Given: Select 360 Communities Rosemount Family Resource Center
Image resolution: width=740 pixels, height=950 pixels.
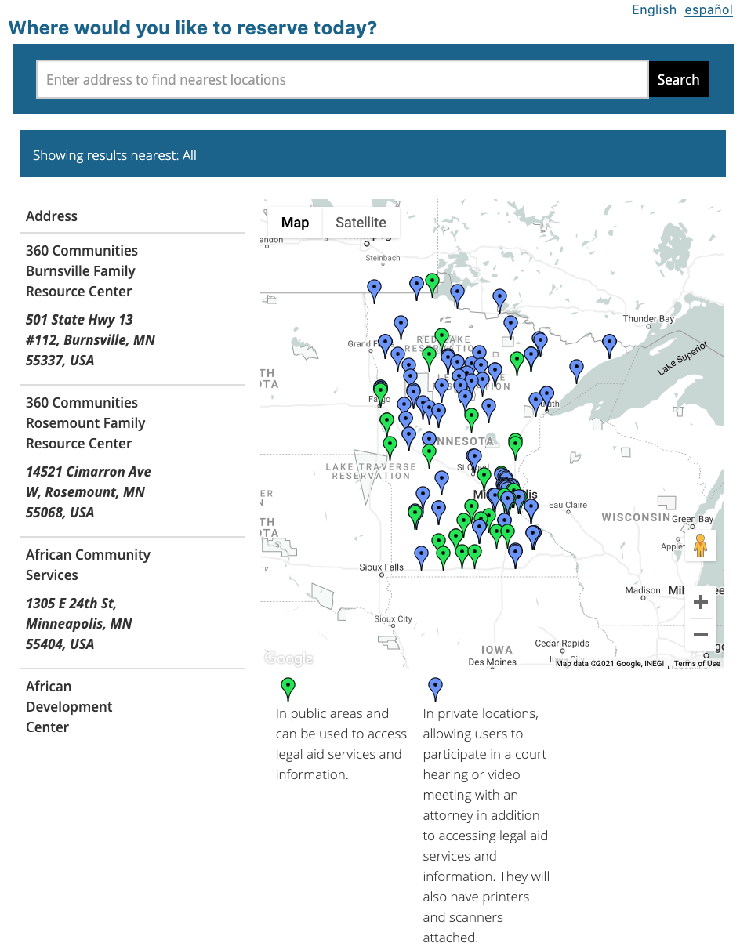Looking at the screenshot, I should coord(85,423).
